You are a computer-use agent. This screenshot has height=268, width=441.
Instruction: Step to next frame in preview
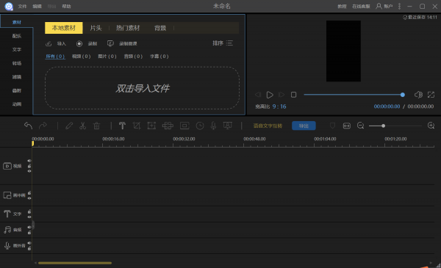pyautogui.click(x=282, y=95)
